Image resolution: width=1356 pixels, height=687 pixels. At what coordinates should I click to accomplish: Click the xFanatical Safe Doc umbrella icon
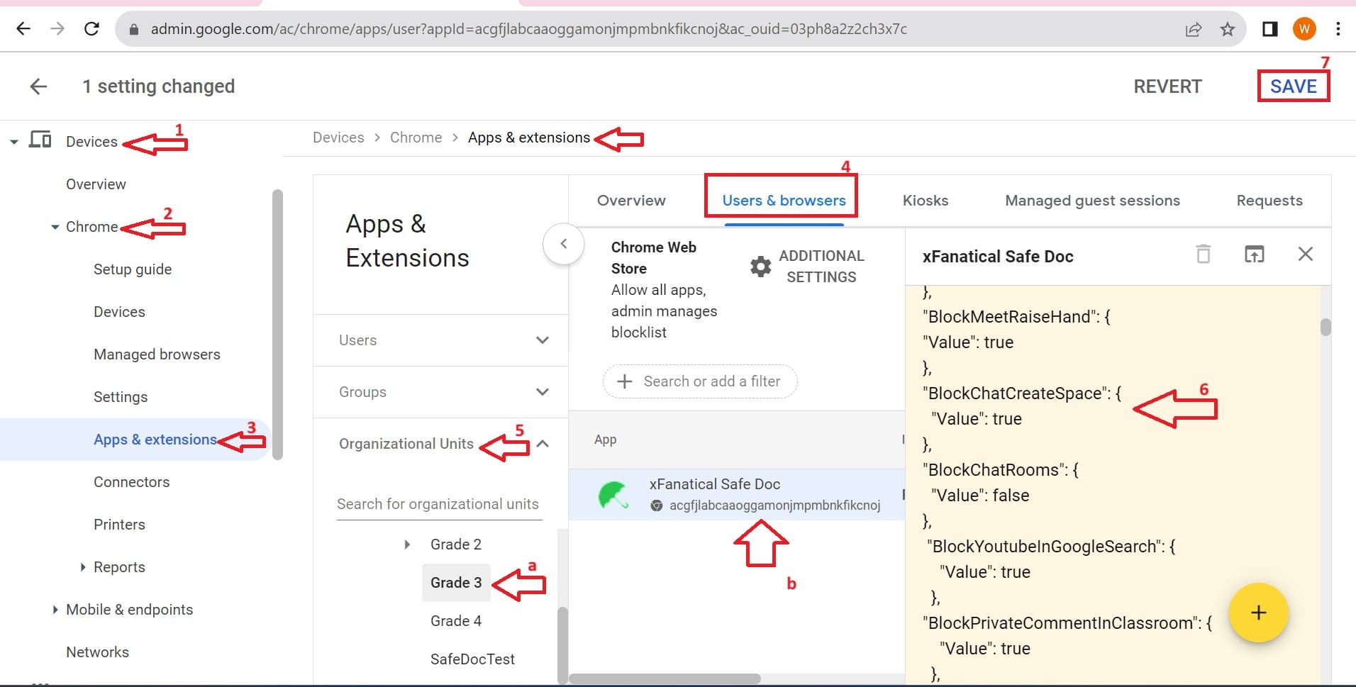pyautogui.click(x=615, y=494)
